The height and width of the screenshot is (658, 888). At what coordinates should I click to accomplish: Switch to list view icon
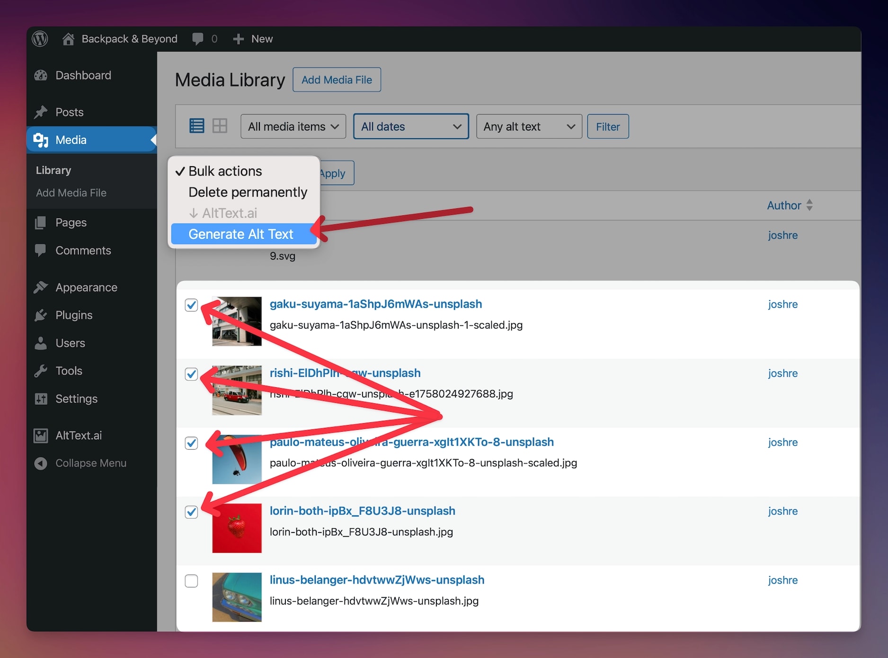[x=197, y=126]
